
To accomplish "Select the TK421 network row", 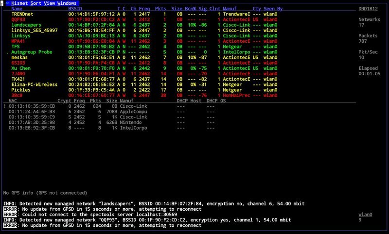I will [x=144, y=80].
